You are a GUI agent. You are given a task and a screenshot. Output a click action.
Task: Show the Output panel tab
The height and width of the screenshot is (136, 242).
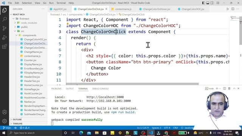coord(70,89)
